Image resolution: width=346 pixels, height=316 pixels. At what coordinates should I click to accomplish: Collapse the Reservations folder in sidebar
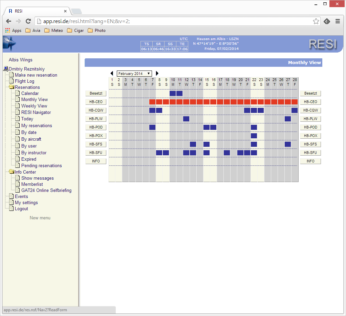click(12, 87)
